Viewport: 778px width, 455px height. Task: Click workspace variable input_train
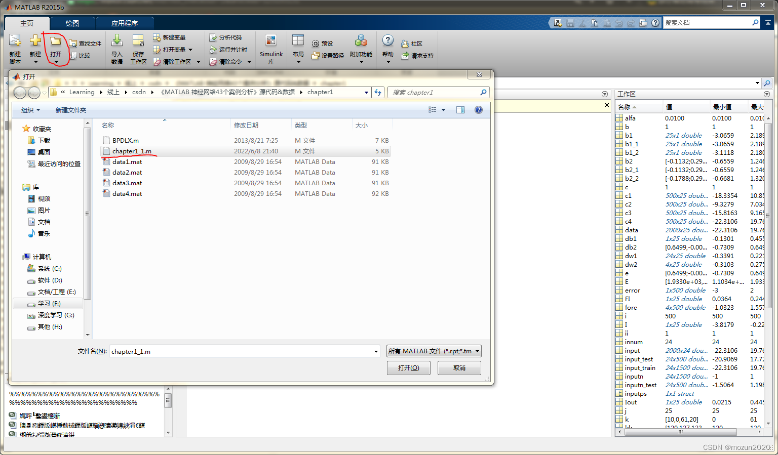(640, 367)
